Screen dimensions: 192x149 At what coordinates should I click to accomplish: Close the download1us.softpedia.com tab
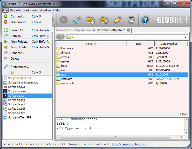pos(94,30)
